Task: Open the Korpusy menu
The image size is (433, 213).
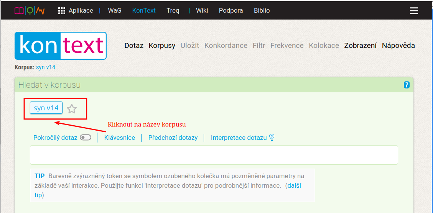Action: click(x=162, y=46)
